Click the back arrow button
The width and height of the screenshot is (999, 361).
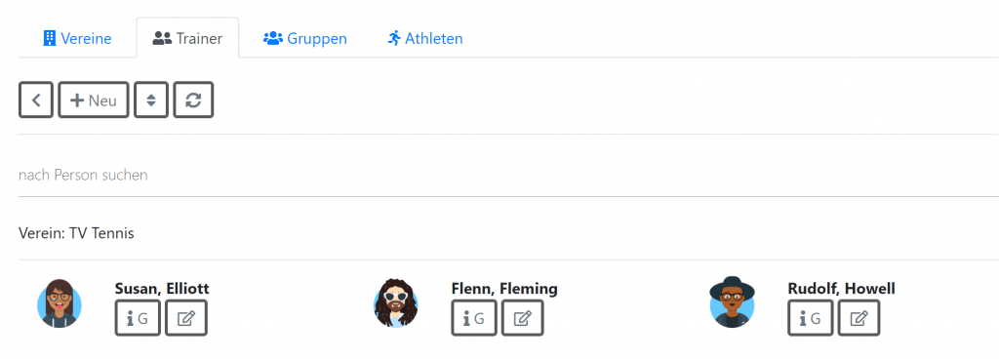36,100
